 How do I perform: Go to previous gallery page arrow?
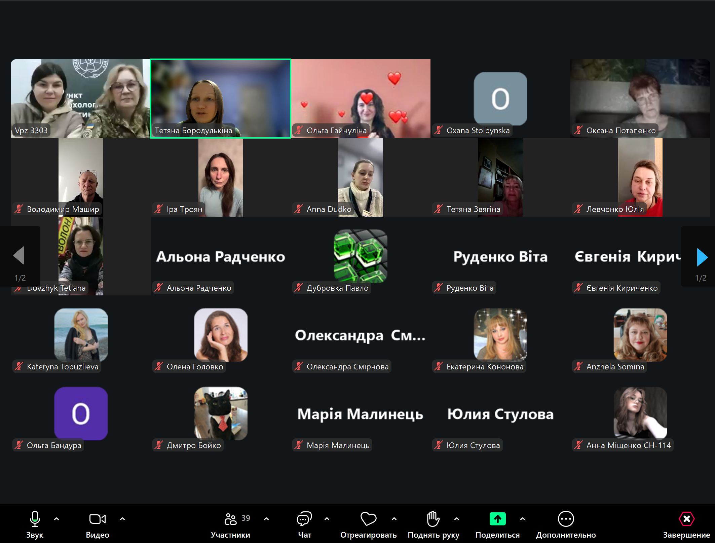coord(19,256)
